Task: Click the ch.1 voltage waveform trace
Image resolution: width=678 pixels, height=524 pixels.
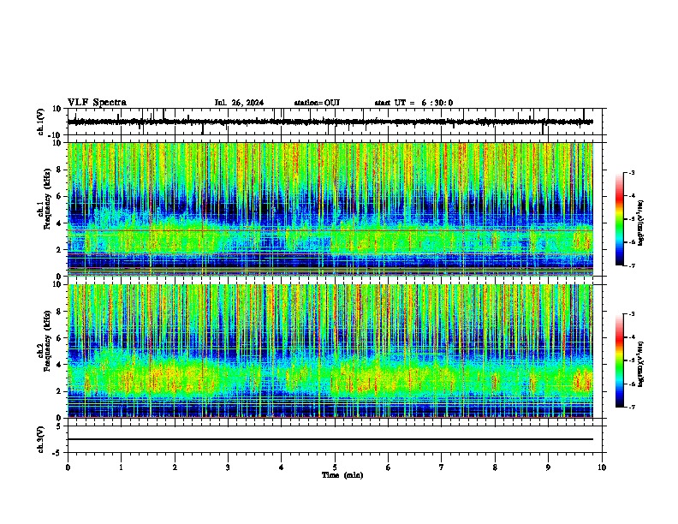Action: tap(330, 122)
